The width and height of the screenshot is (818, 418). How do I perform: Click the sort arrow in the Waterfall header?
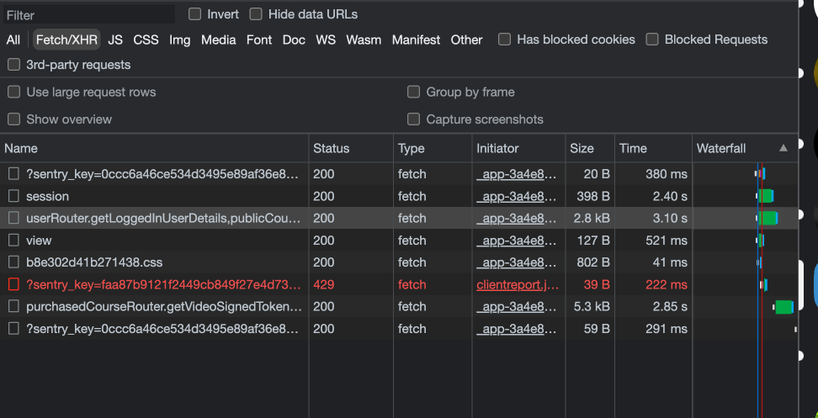(783, 148)
